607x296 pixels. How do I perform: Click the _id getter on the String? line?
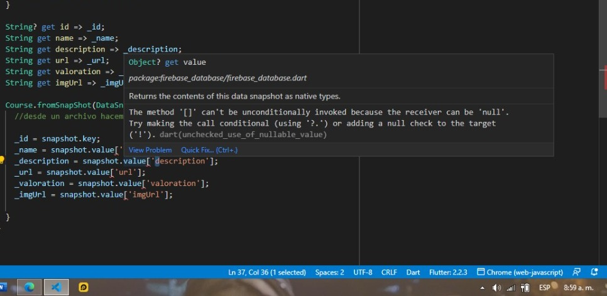(94, 27)
